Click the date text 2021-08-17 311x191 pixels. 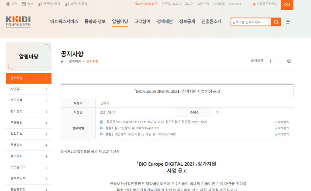point(108,113)
